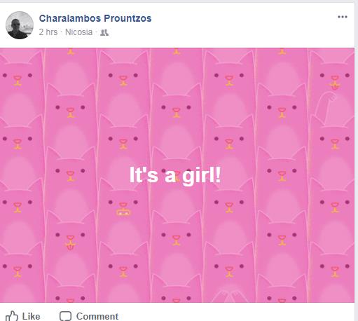Viewport: 358px width, 321px height.
Task: Click the speech bubble Comment icon
Action: [65, 316]
